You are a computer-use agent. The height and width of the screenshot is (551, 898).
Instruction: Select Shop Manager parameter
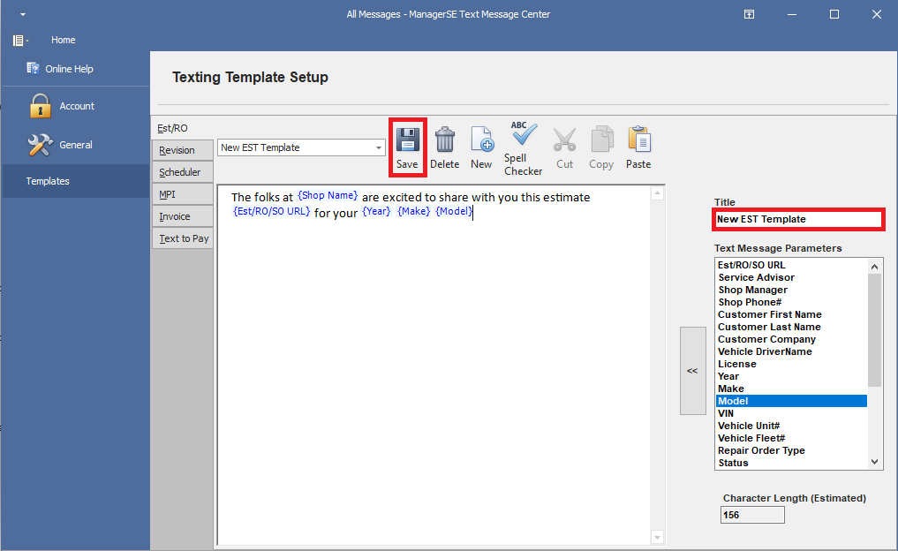click(x=791, y=290)
